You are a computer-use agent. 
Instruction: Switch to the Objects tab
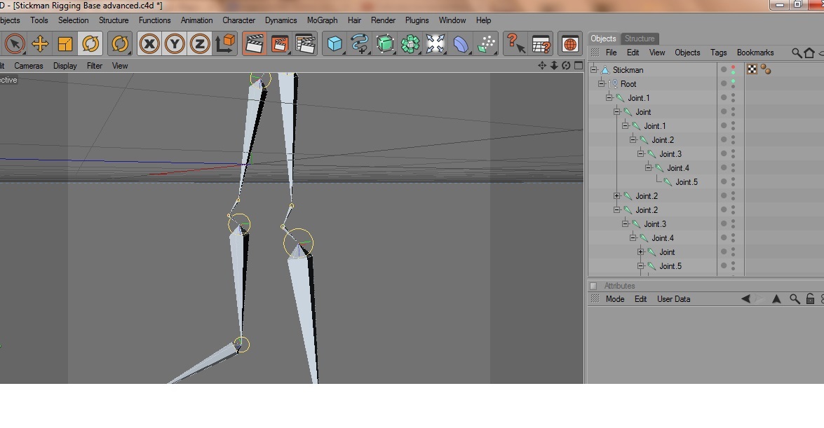(603, 39)
